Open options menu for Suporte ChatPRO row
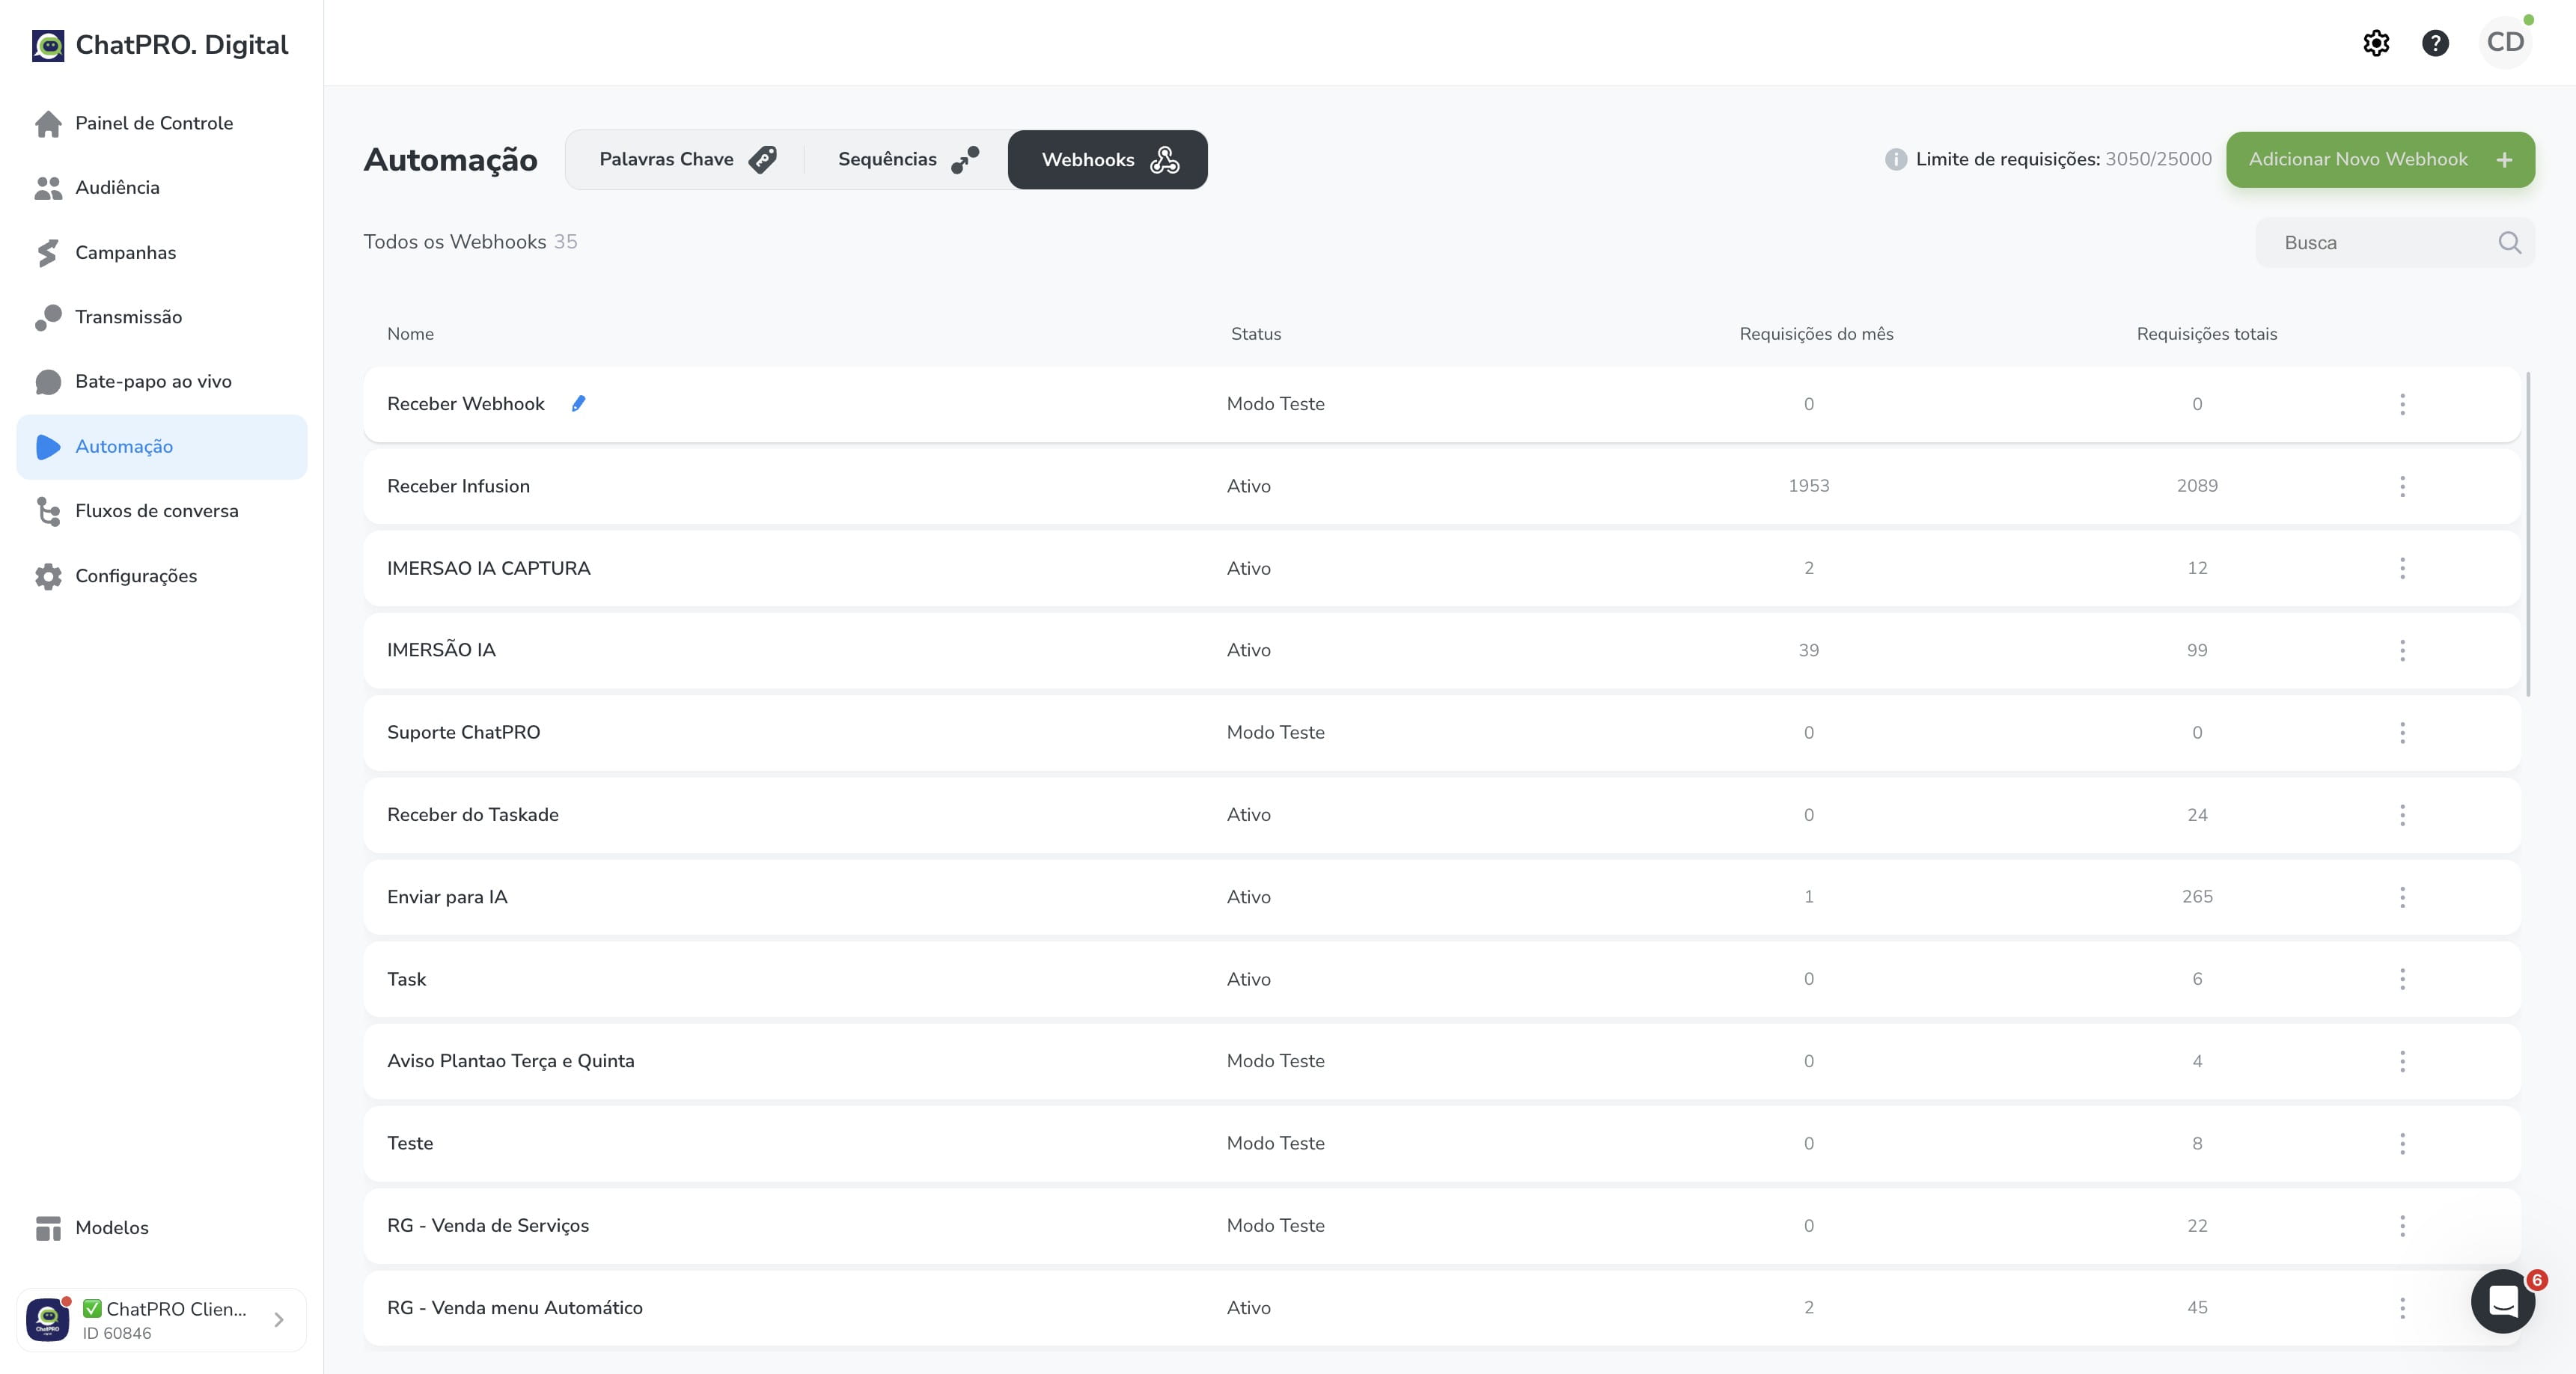Screen dimensions: 2576x1374 click(2402, 732)
